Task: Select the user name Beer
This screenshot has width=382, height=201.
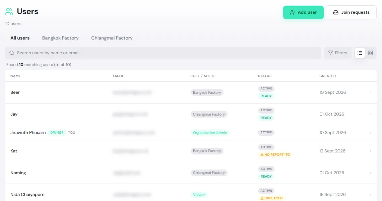Action: (15, 92)
